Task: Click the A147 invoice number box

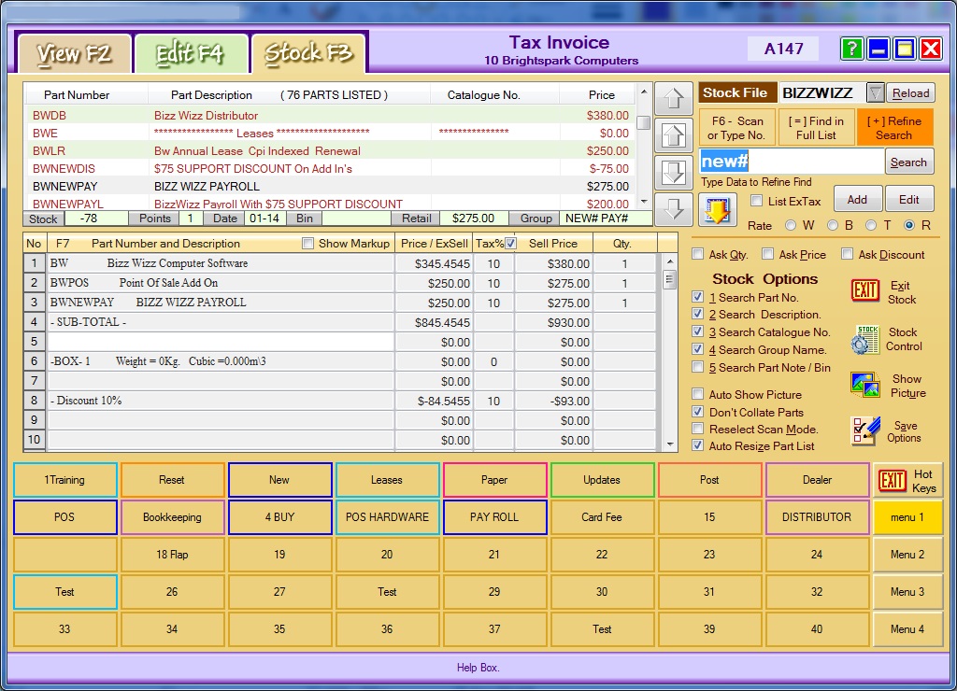Action: (783, 49)
